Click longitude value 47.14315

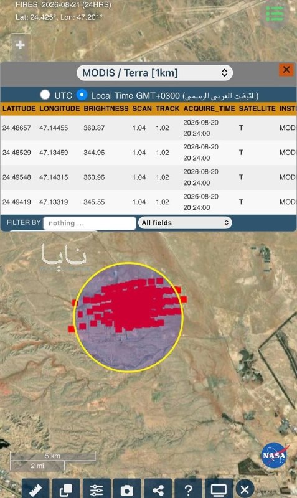54,177
